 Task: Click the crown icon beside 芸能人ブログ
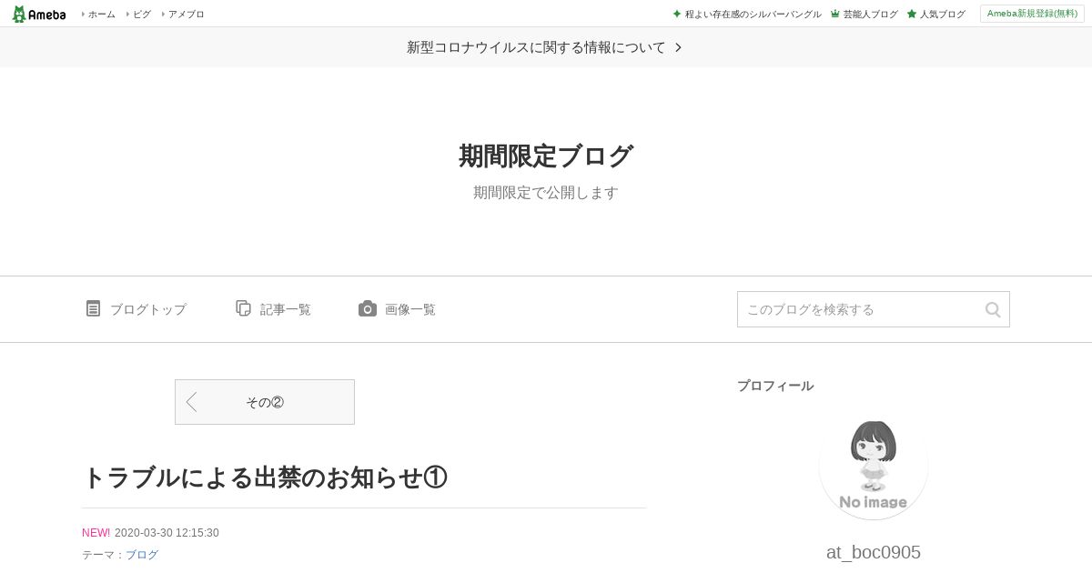click(835, 14)
